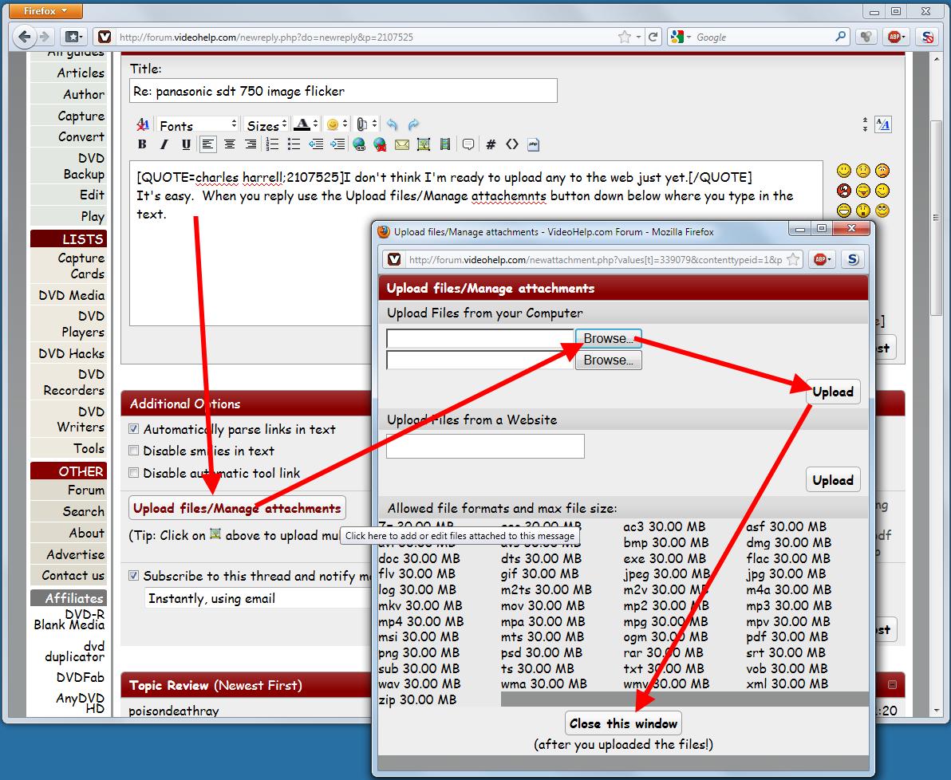Screen dimensions: 951x780
Task: Wrap selection in Quote tags icon
Action: coord(468,144)
